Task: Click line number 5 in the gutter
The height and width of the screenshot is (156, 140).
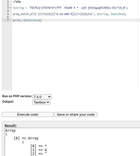Action: coord(8,14)
